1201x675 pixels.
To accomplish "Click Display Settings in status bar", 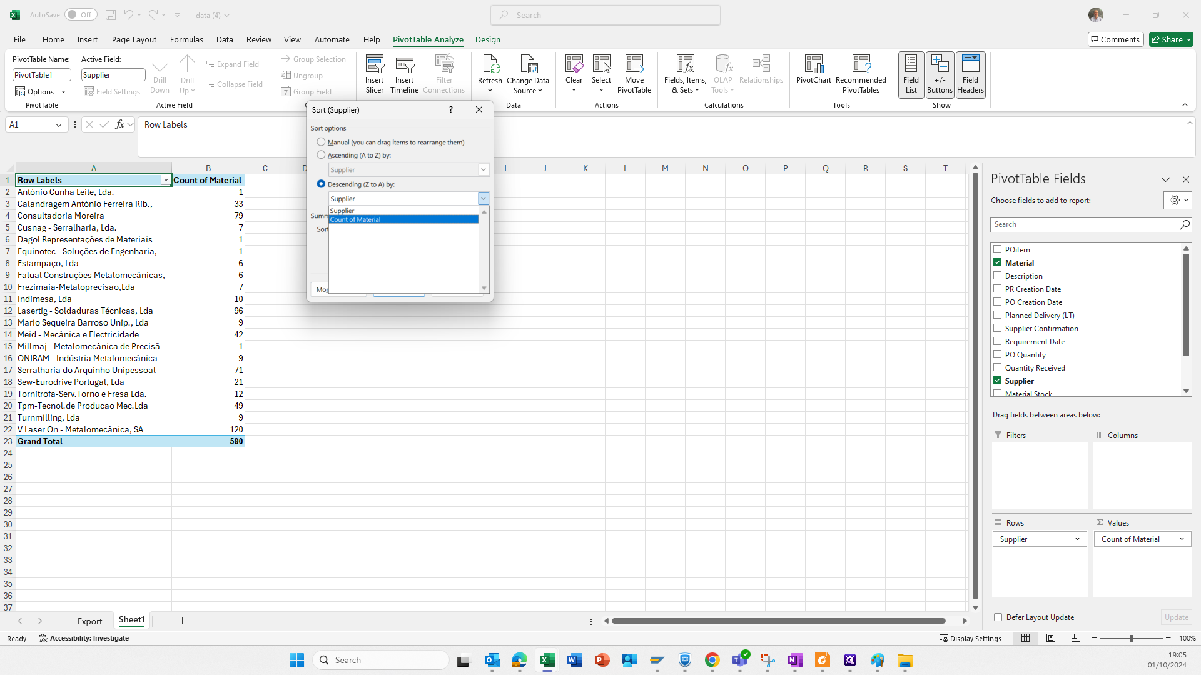I will pyautogui.click(x=970, y=638).
